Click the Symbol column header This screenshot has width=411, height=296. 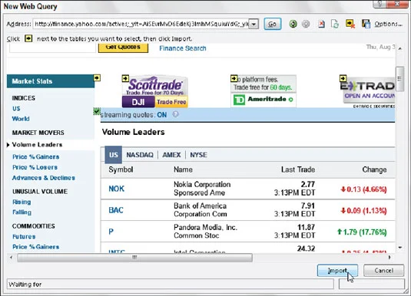pos(121,169)
